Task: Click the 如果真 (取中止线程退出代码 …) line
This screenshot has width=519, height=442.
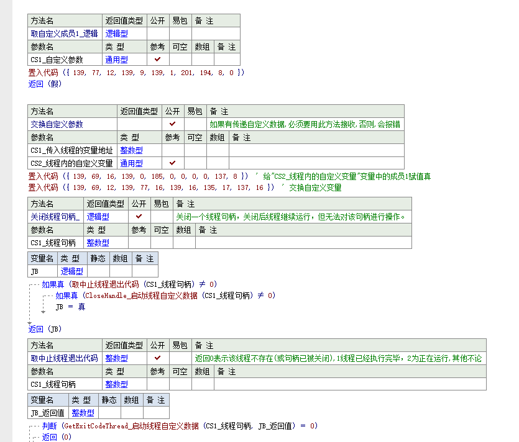Action: click(129, 284)
